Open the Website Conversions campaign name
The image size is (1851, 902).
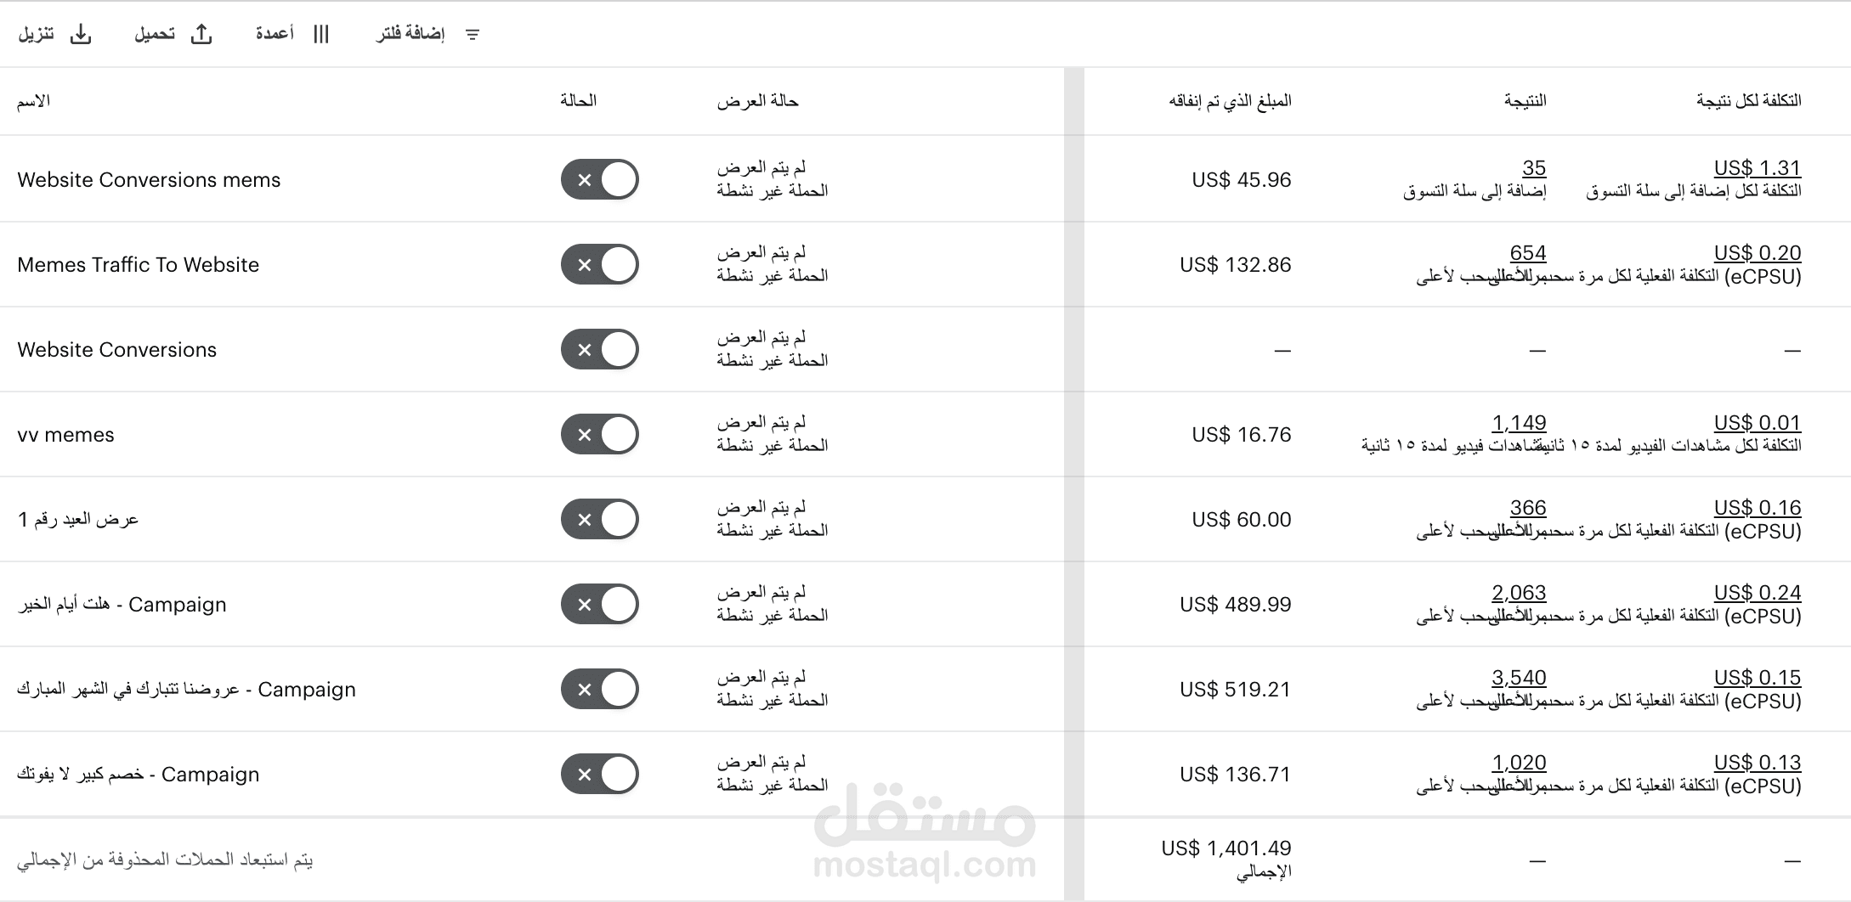coord(117,349)
